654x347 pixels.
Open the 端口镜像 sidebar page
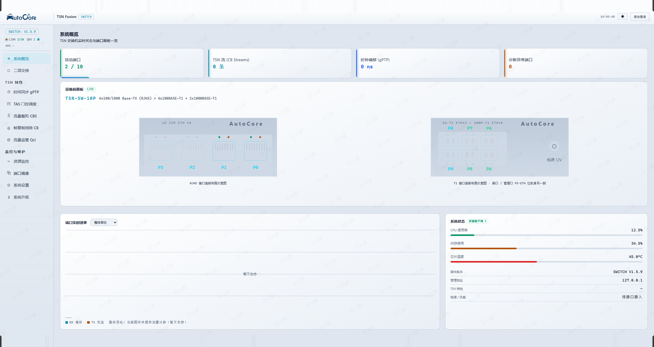tap(27, 173)
